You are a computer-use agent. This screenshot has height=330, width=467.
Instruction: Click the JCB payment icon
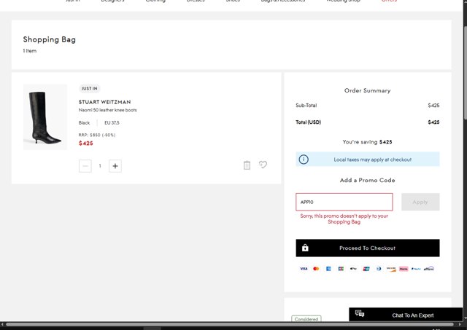[341, 269]
